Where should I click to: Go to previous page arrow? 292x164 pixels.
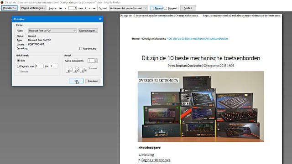click(x=65, y=8)
